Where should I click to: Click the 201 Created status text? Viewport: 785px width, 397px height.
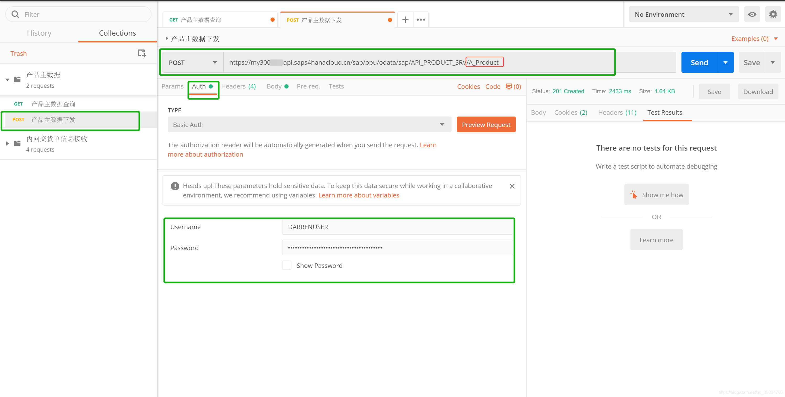tap(568, 91)
